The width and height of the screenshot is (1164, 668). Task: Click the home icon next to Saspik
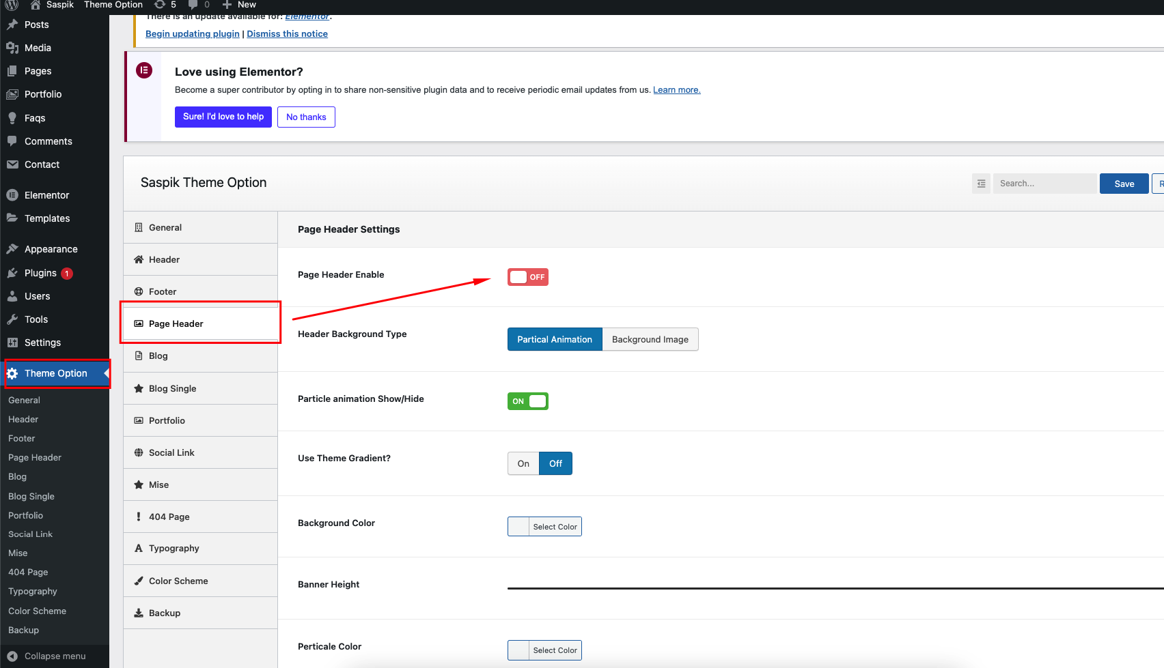point(36,5)
